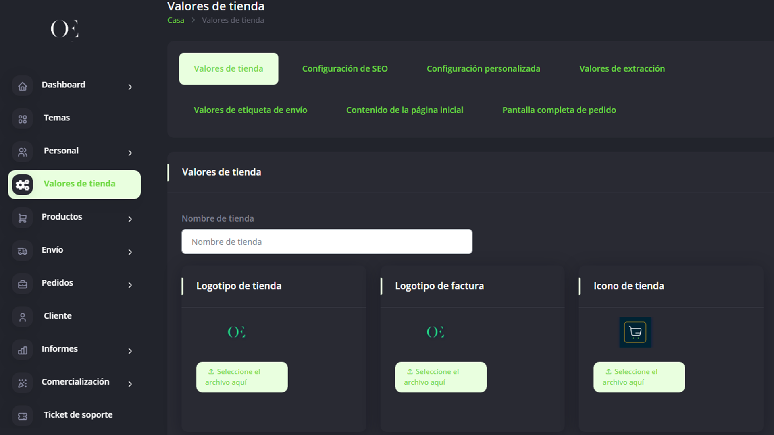Click the Personal users icon
This screenshot has width=774, height=435.
[23, 152]
